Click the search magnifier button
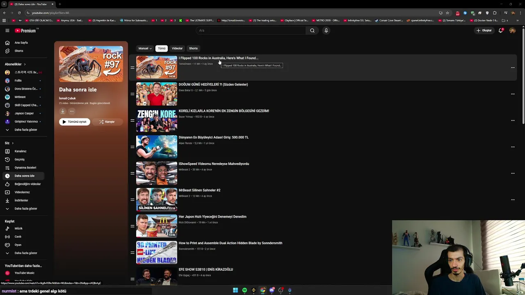This screenshot has width=525, height=295. pyautogui.click(x=312, y=30)
